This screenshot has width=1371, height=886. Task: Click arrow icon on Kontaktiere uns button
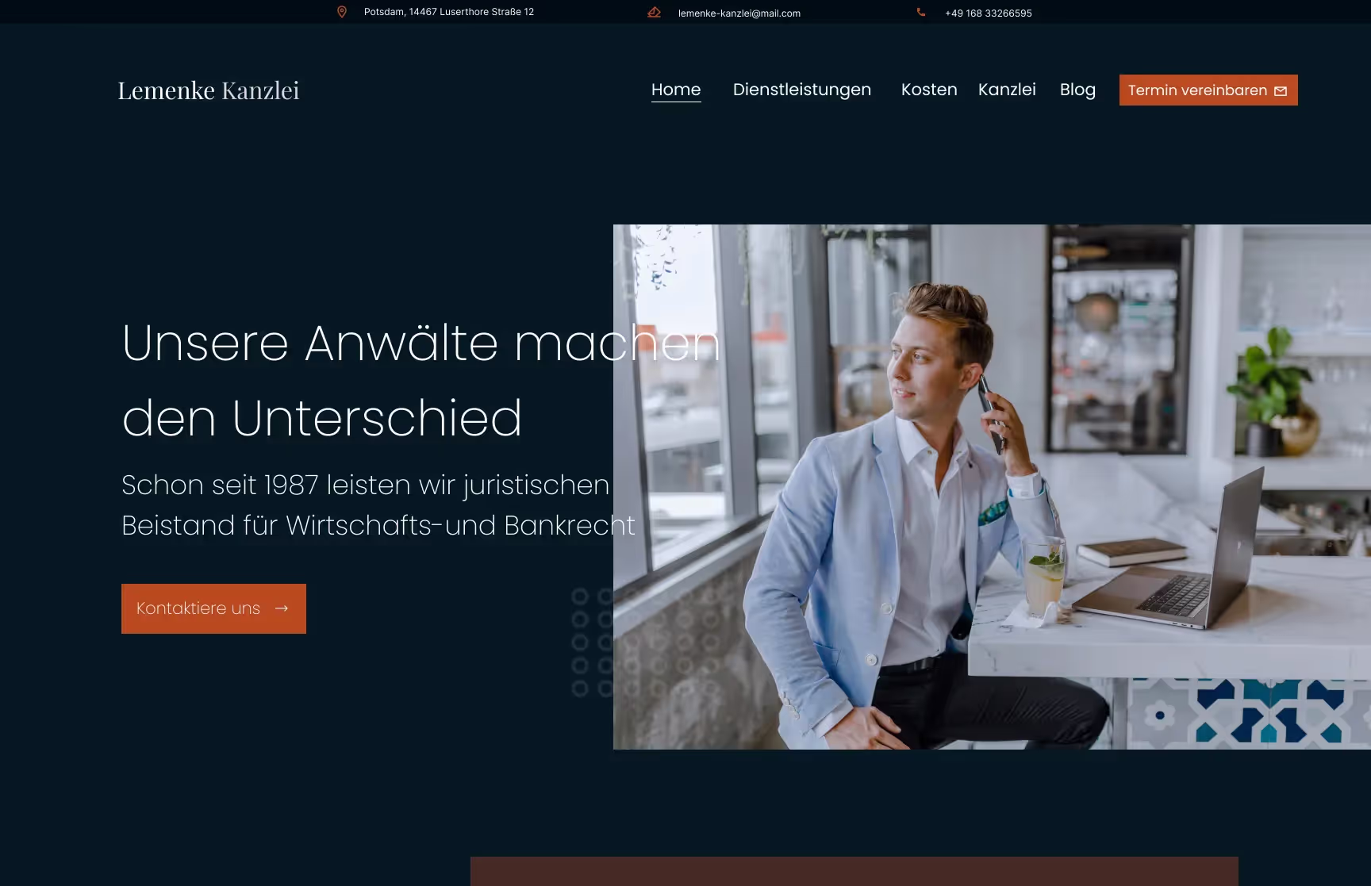click(x=282, y=608)
